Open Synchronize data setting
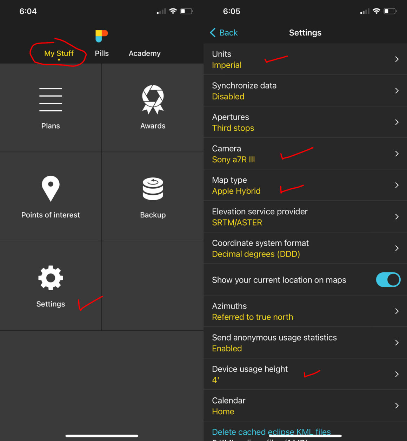Screen dimensions: 407x441 (x=305, y=91)
